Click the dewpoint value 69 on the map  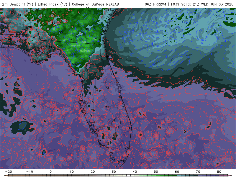click(x=107, y=57)
